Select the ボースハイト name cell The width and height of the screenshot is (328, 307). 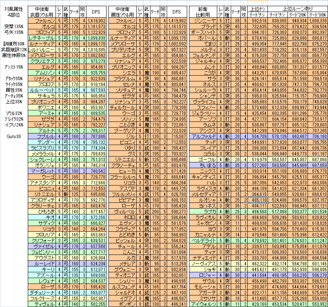(203, 32)
